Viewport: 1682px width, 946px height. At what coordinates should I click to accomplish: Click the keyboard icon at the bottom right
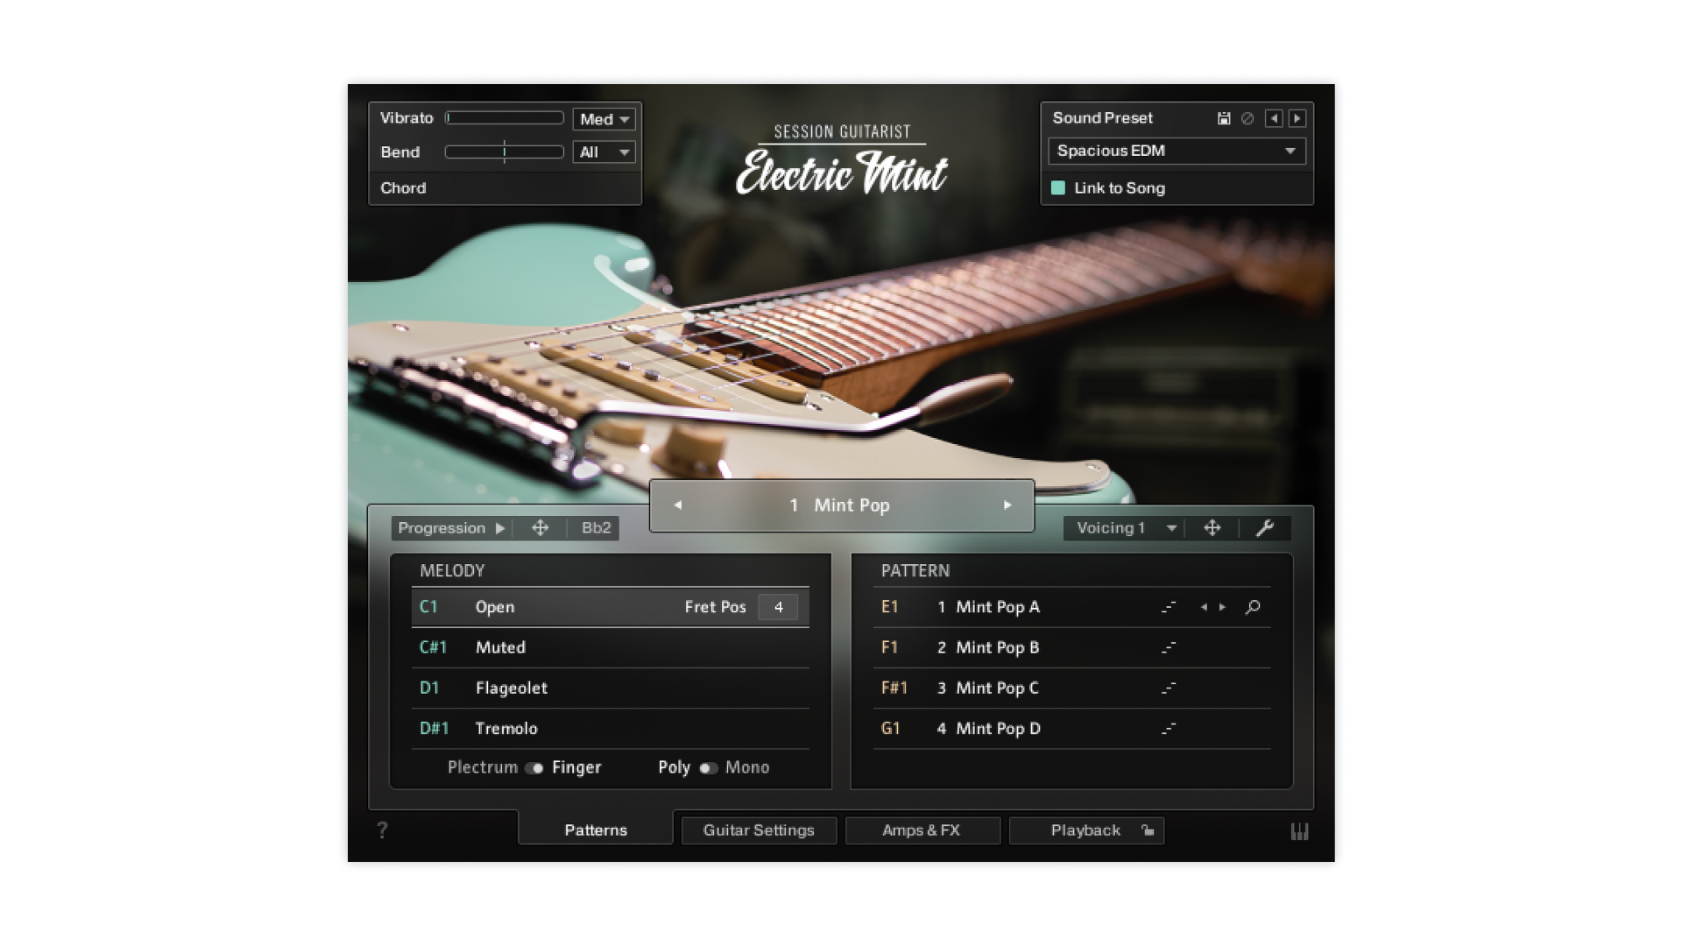(x=1299, y=831)
